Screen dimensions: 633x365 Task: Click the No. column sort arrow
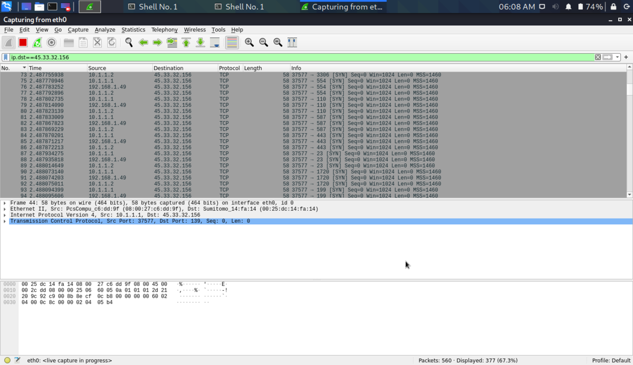[24, 68]
